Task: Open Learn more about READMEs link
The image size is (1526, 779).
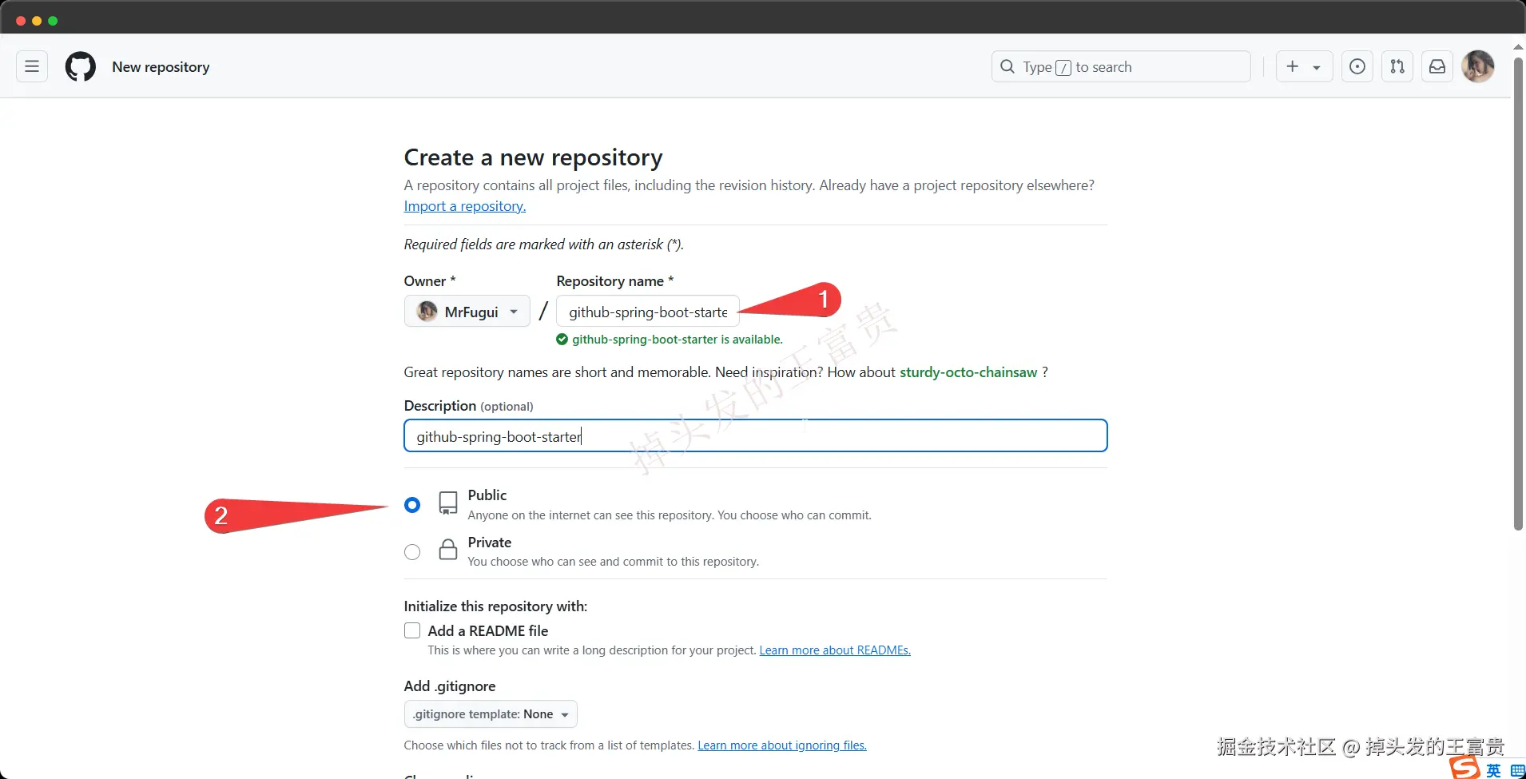Action: [834, 650]
